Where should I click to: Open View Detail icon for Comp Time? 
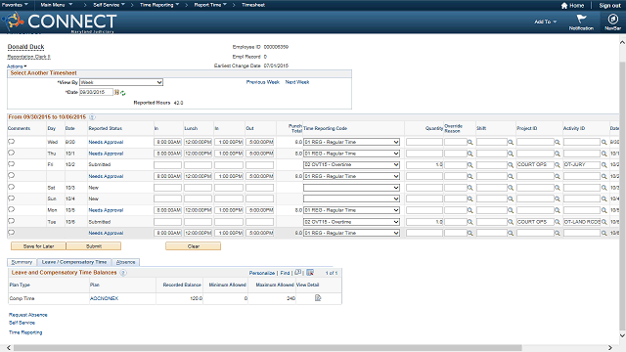pyautogui.click(x=318, y=297)
